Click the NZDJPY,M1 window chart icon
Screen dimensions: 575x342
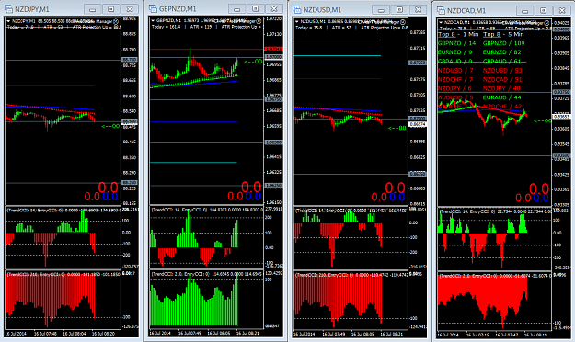pyautogui.click(x=9, y=9)
